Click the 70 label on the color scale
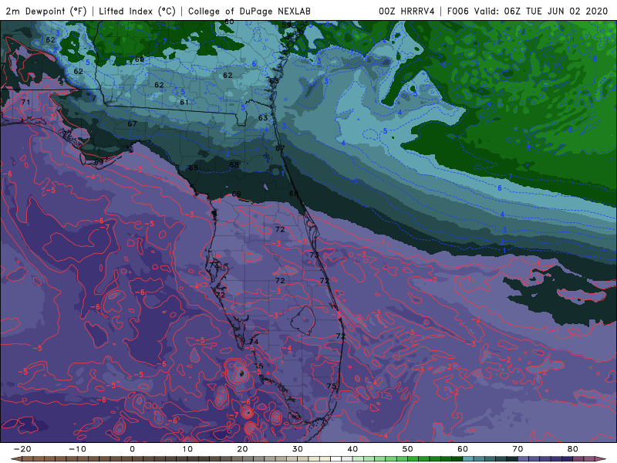The image size is (617, 463). tap(518, 449)
